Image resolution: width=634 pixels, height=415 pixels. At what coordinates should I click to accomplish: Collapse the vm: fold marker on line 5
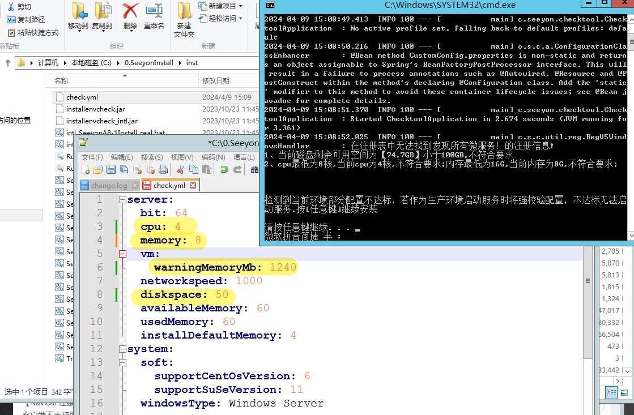tap(122, 254)
